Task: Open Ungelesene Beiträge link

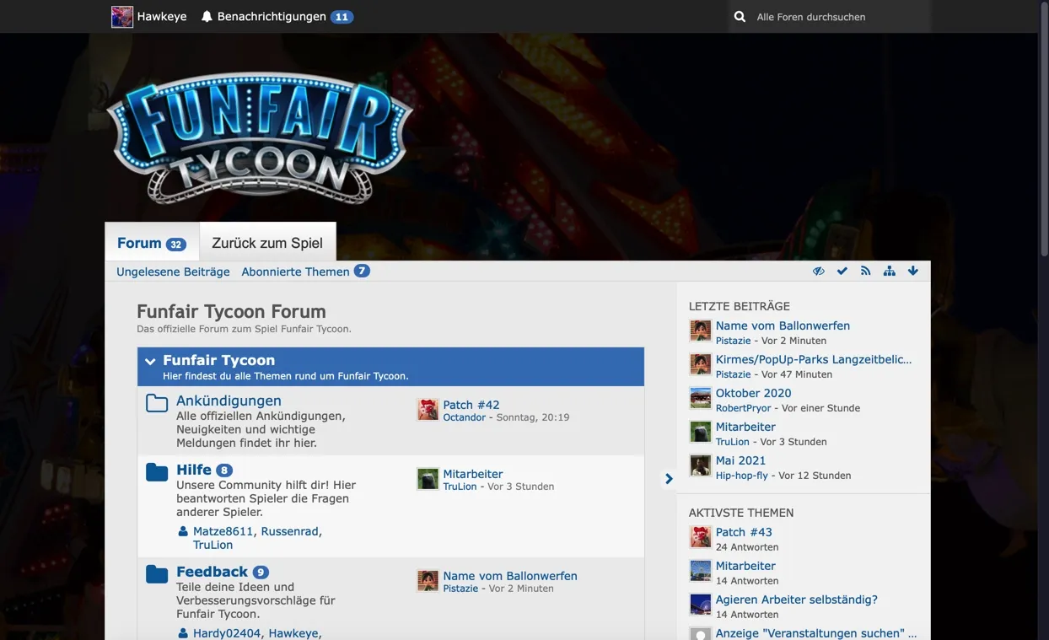Action: [x=173, y=272]
